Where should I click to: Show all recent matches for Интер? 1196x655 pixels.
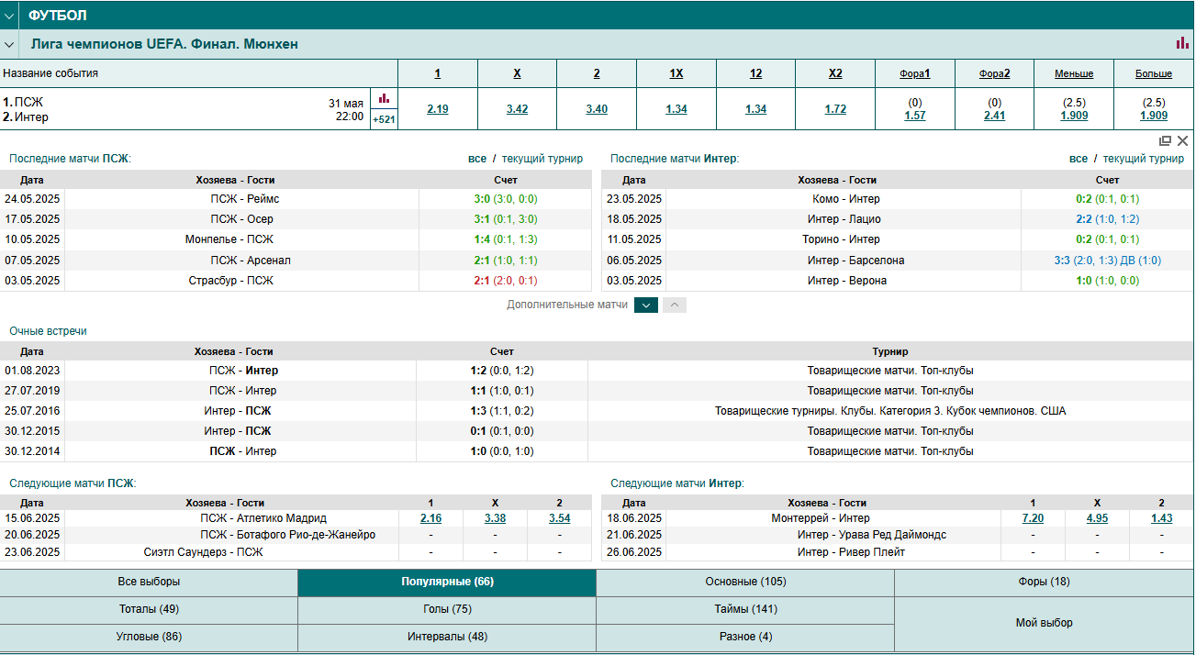click(1079, 159)
